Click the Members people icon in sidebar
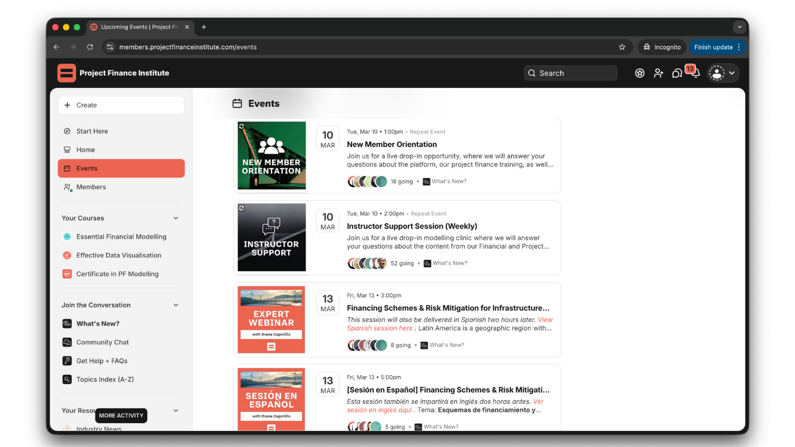The height and width of the screenshot is (447, 795). (67, 187)
